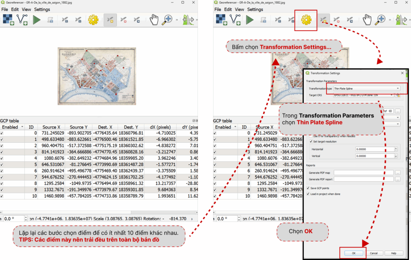Select Add Point tool in left window
The height and width of the screenshot is (260, 411).
click(110, 20)
